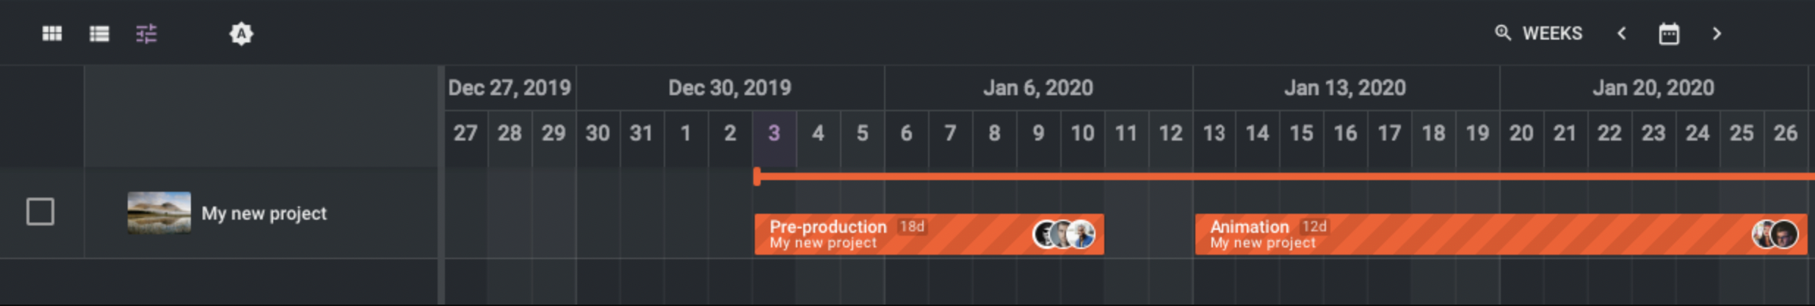Click the orange project span start handle
Viewport: 1815px width, 306px height.
pos(757,176)
